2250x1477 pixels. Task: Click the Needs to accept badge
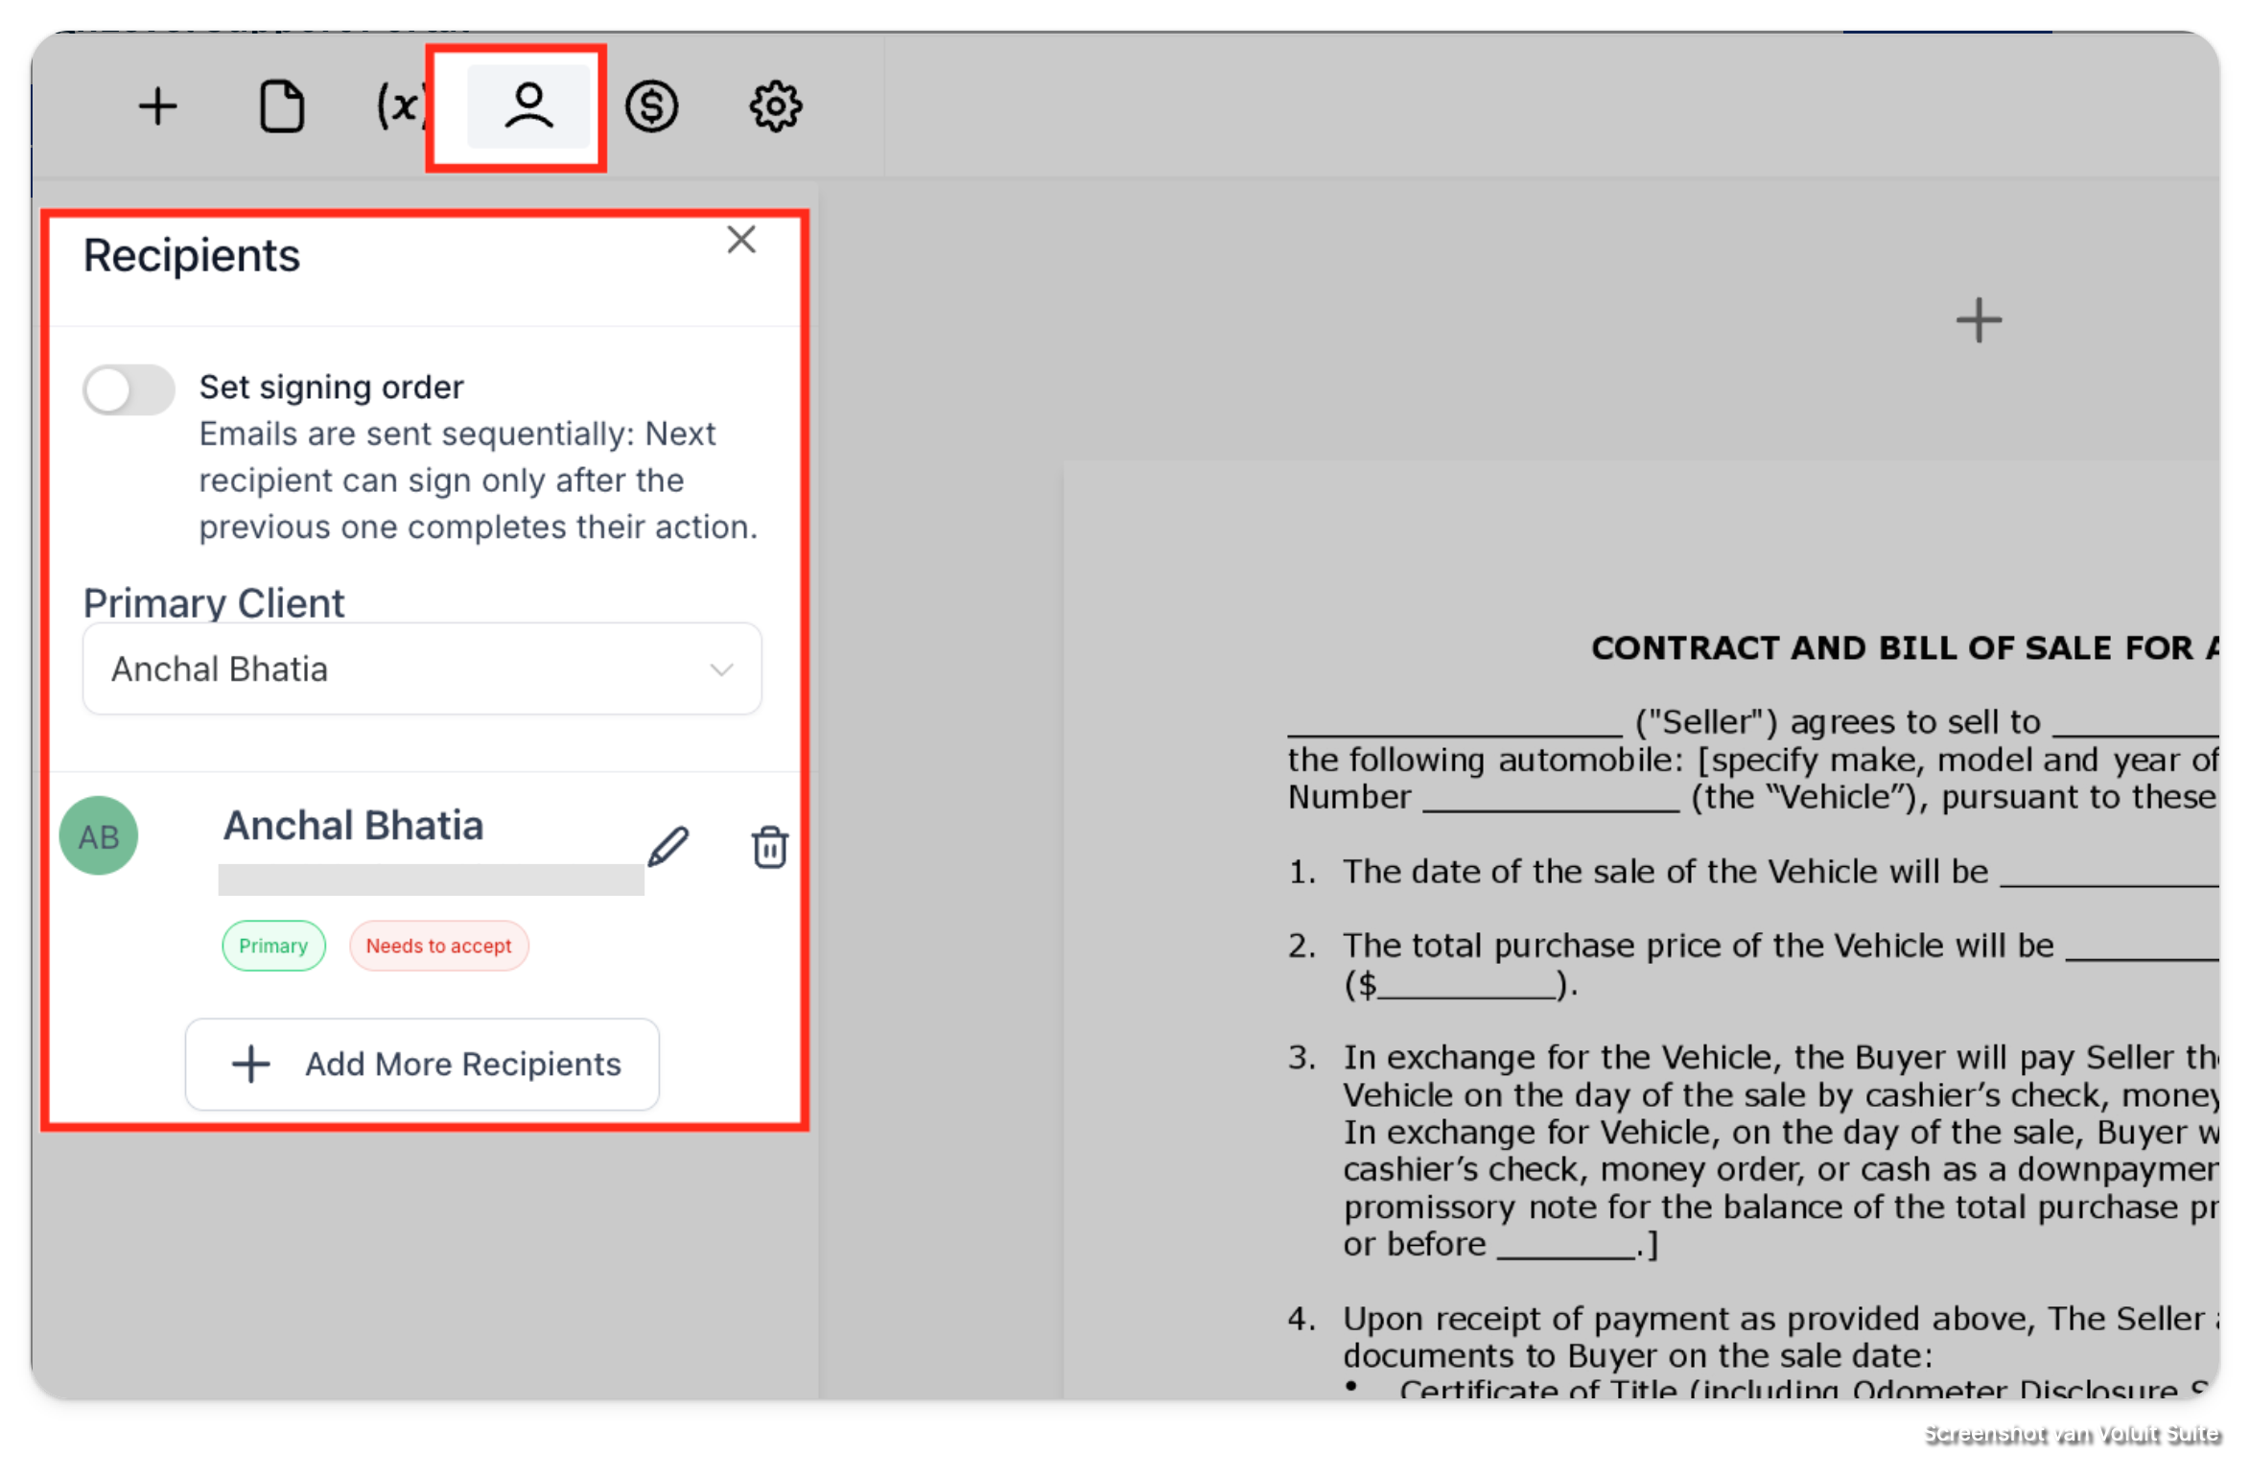point(438,946)
